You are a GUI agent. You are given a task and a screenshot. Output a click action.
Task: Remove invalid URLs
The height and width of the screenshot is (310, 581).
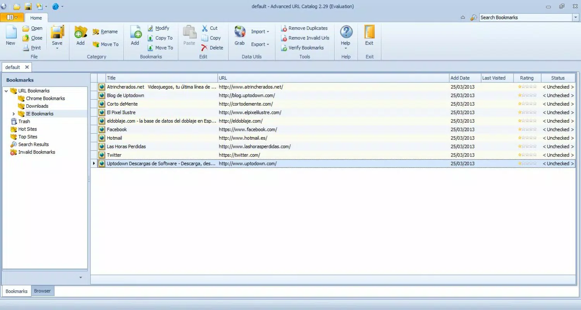pyautogui.click(x=305, y=38)
